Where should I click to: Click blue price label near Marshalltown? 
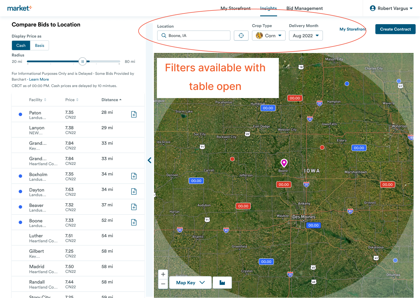(359, 148)
